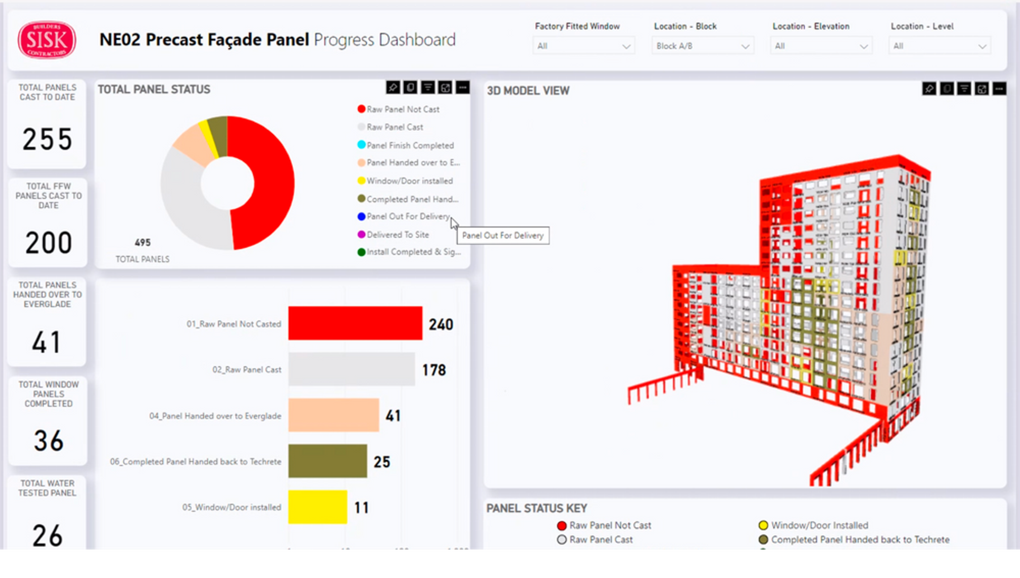Click the 240 bar value label

tap(441, 324)
